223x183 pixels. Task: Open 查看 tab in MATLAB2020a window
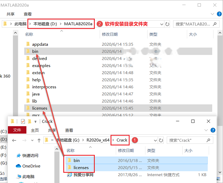click(28, 14)
